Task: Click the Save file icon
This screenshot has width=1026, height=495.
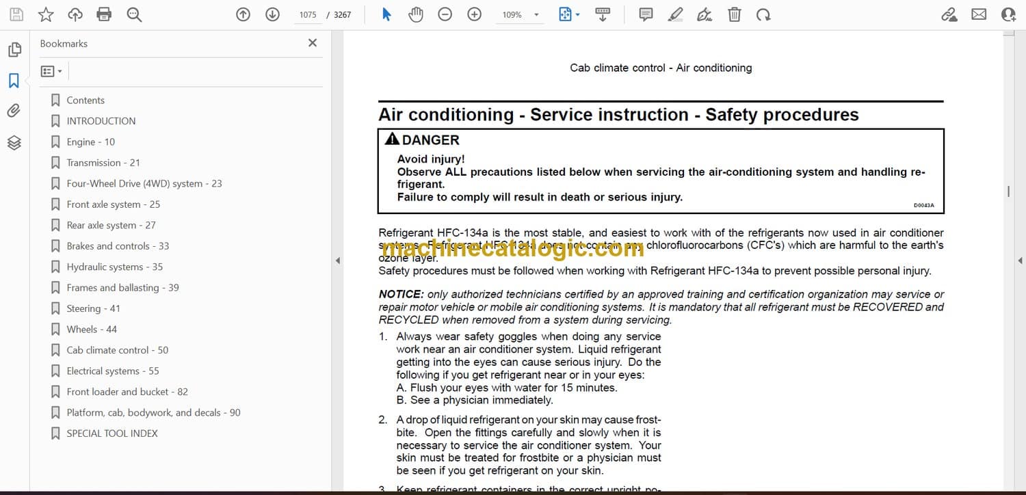Action: 16,14
